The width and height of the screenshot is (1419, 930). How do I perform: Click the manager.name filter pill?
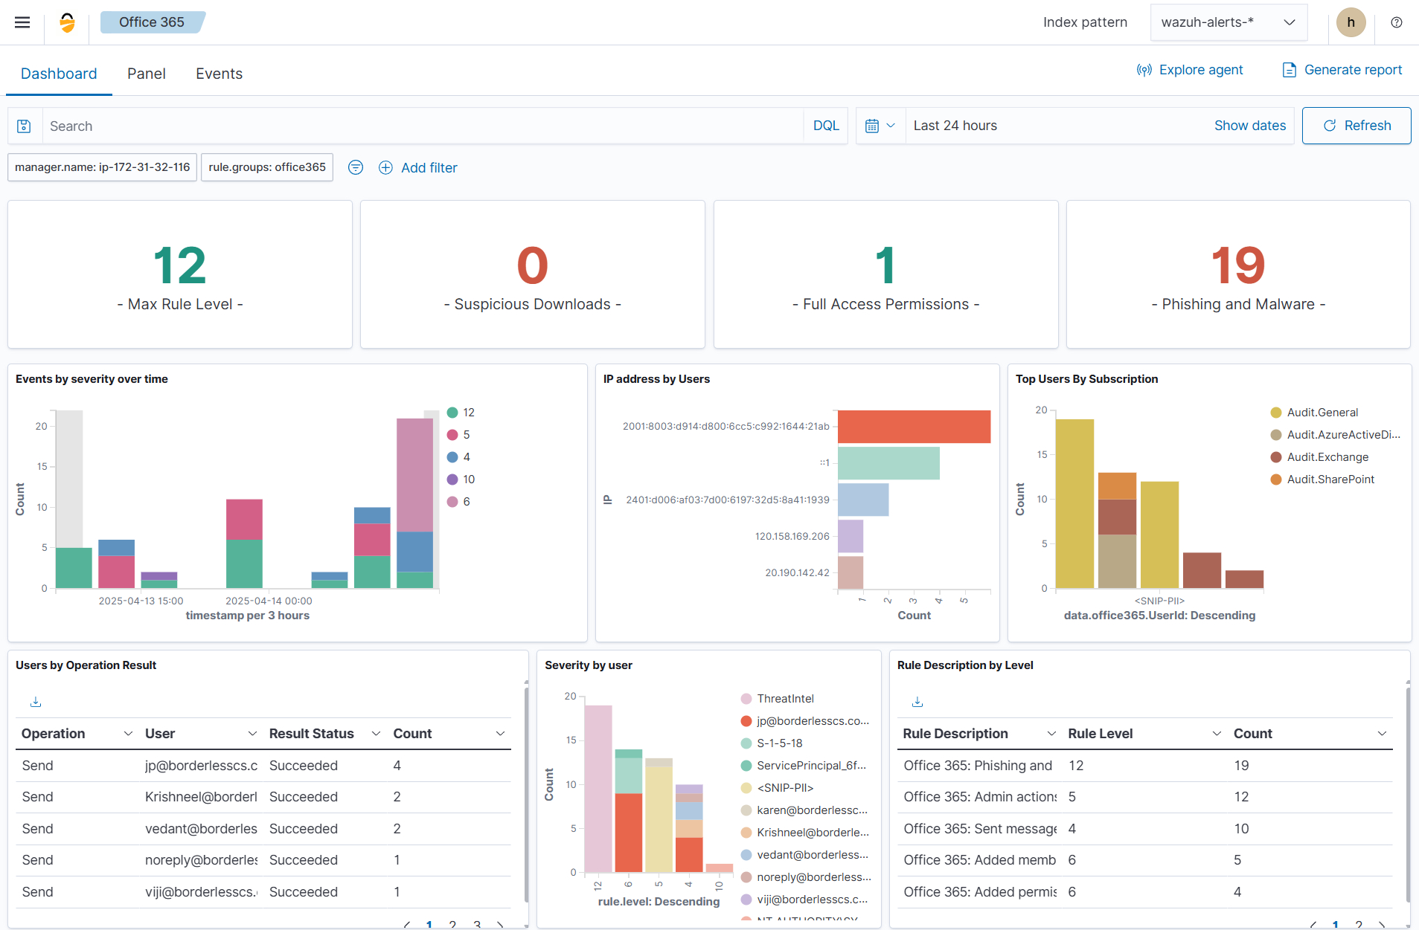click(103, 167)
